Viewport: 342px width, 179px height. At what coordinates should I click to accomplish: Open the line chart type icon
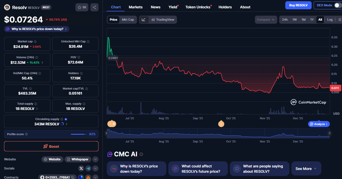pos(144,20)
